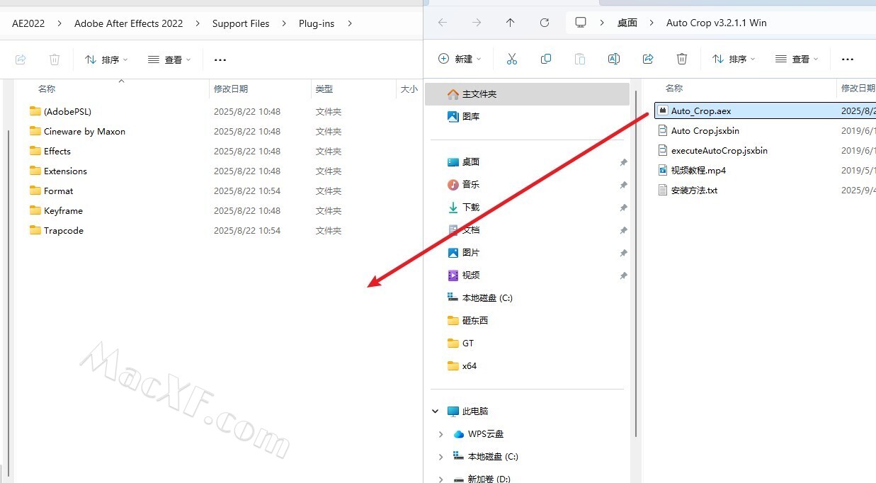Open GT folder in sidebar
876x483 pixels.
[x=461, y=343]
